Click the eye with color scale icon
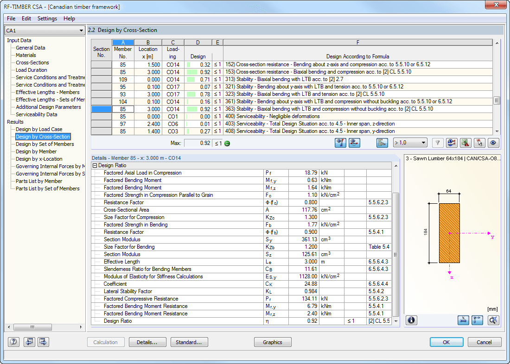 (x=452, y=143)
